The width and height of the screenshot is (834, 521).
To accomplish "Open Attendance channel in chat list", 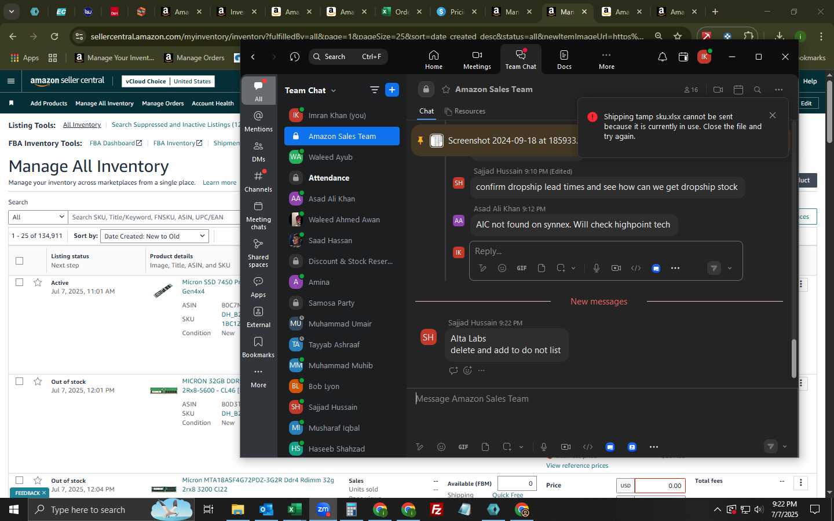I will coord(342,178).
